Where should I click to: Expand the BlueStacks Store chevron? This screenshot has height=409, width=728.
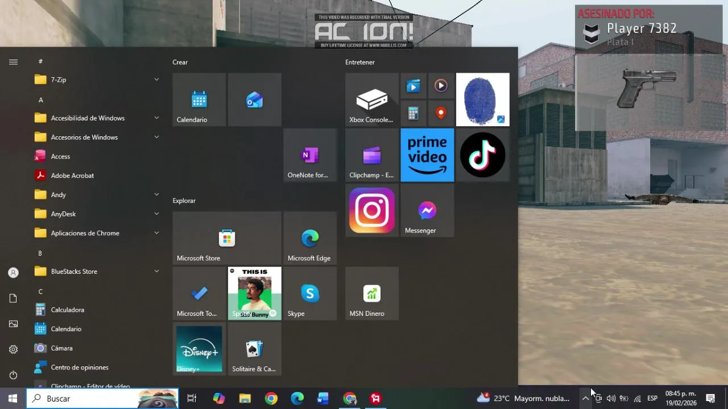click(x=156, y=272)
